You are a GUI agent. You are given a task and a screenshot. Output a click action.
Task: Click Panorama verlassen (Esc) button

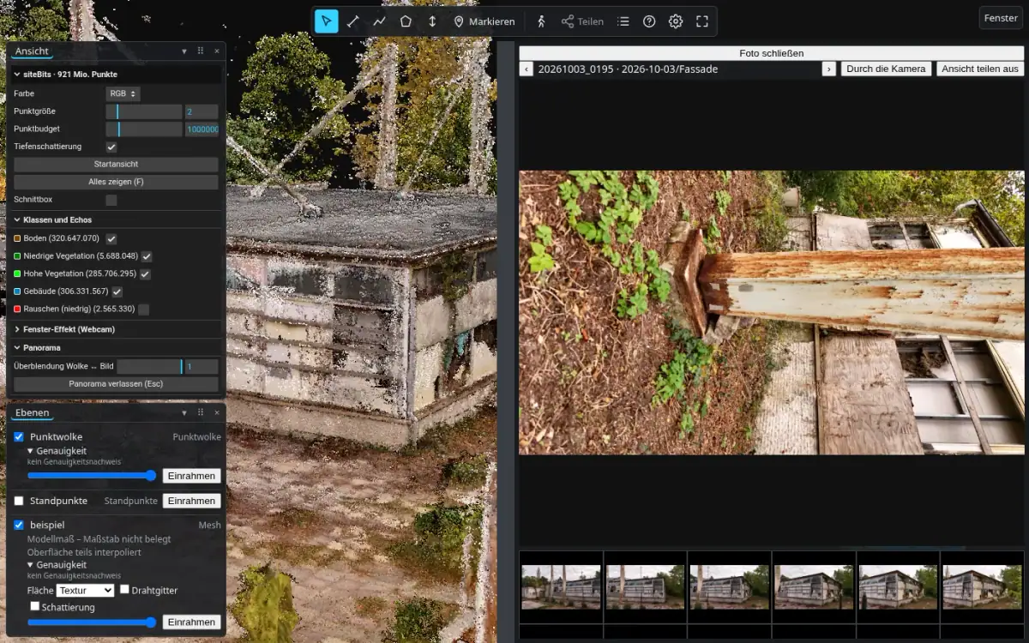point(116,384)
